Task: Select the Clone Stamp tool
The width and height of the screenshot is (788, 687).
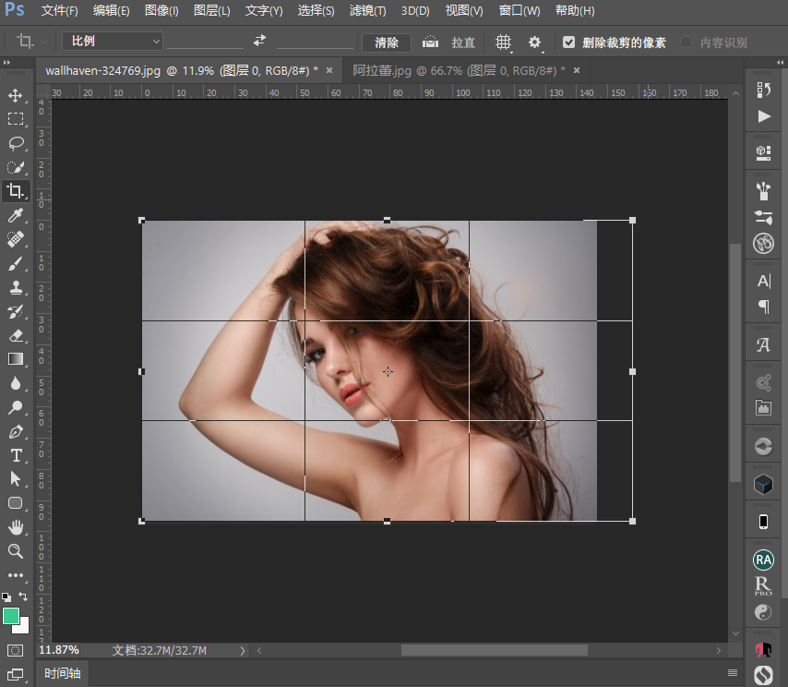Action: pos(16,287)
